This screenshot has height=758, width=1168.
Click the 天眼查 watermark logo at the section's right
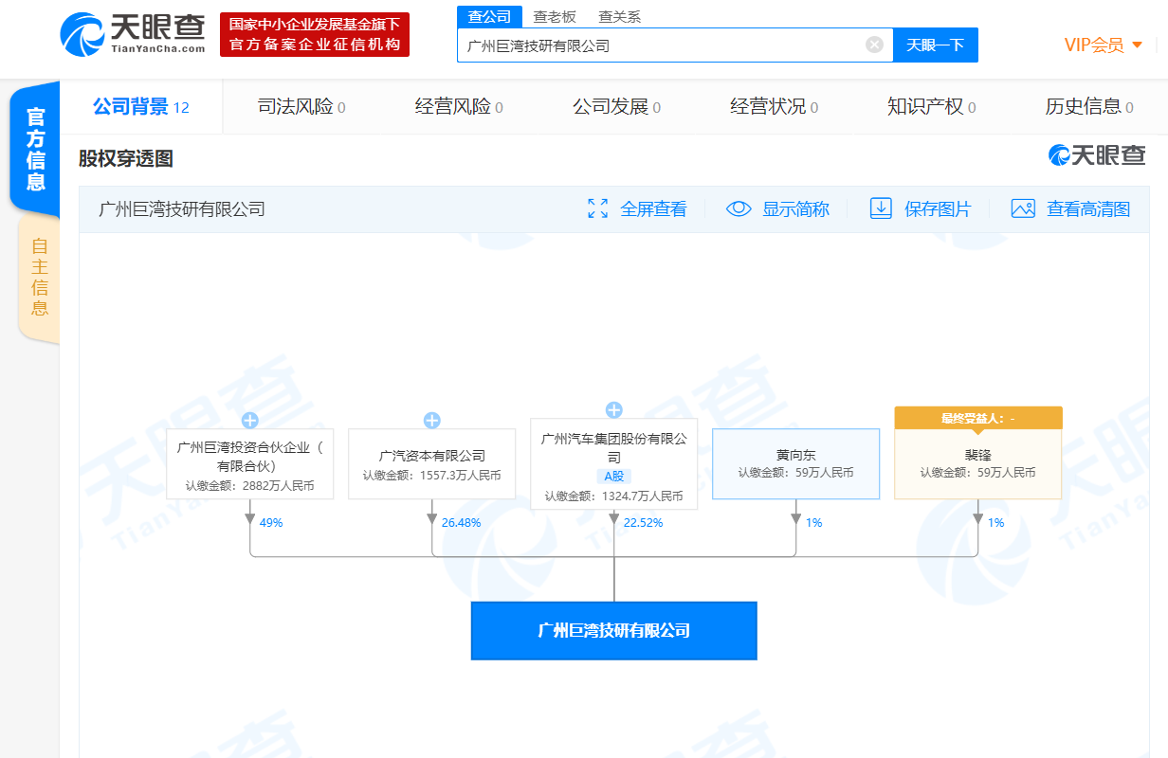1097,155
